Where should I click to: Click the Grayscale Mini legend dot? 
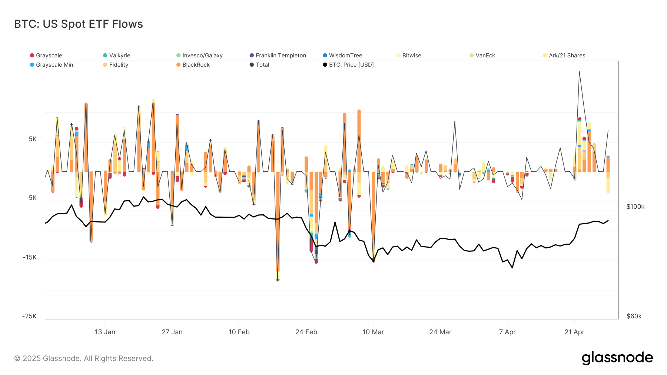32,65
